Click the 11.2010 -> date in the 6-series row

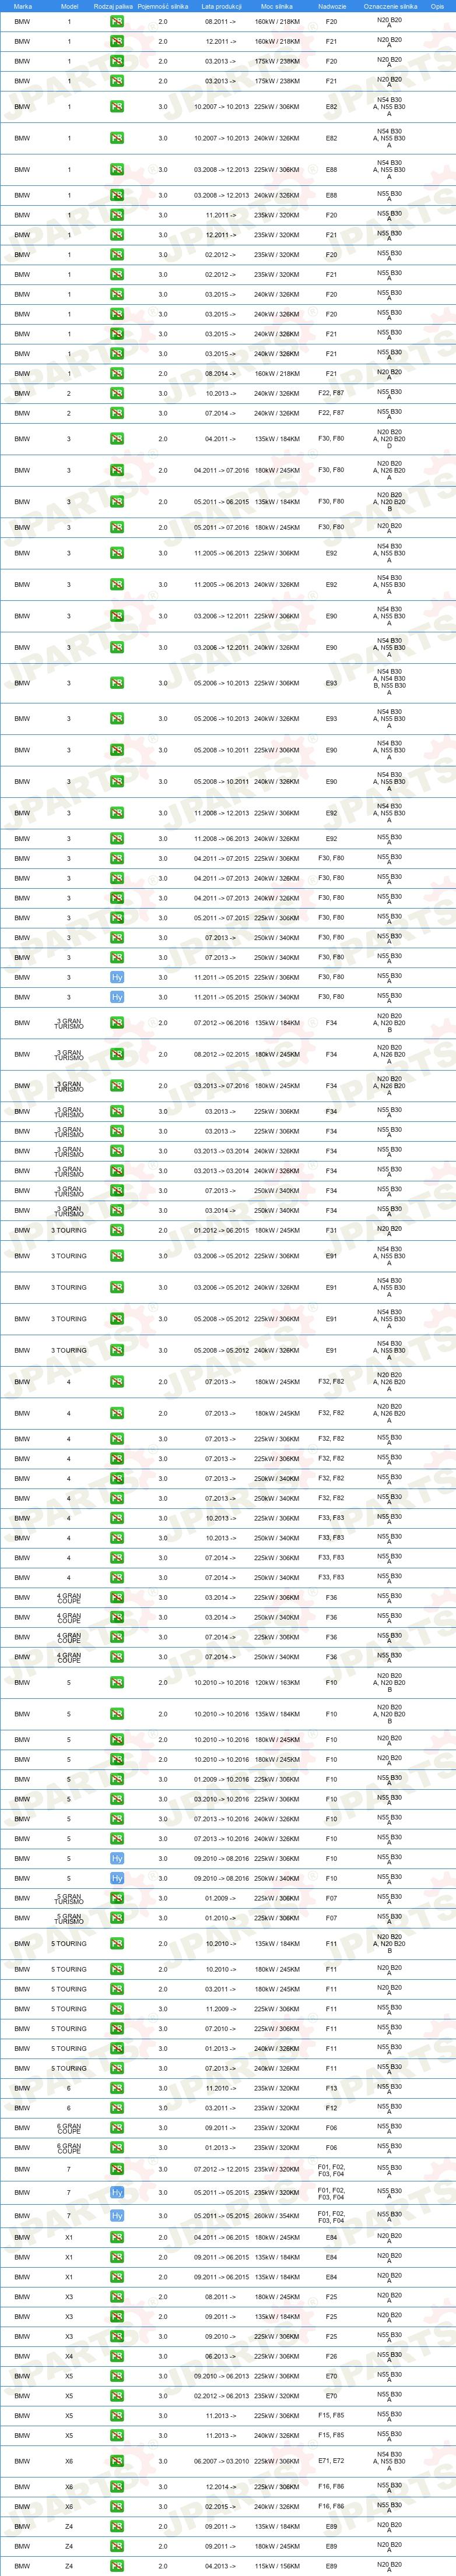[x=221, y=2088]
